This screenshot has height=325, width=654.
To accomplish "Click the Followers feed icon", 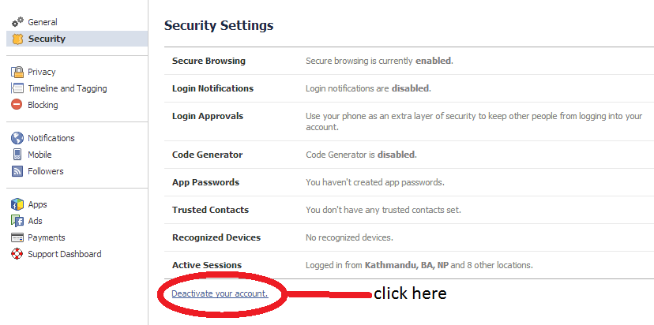I will (x=17, y=171).
